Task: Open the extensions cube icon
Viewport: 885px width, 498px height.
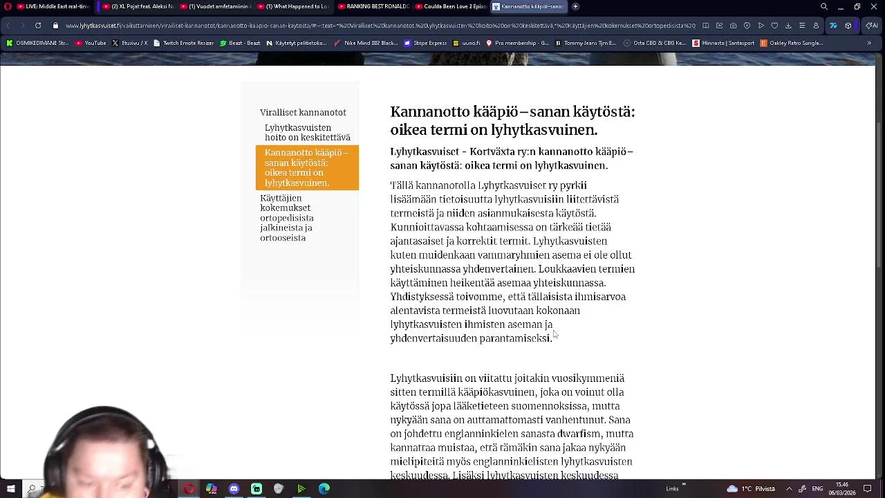Action: [x=848, y=26]
